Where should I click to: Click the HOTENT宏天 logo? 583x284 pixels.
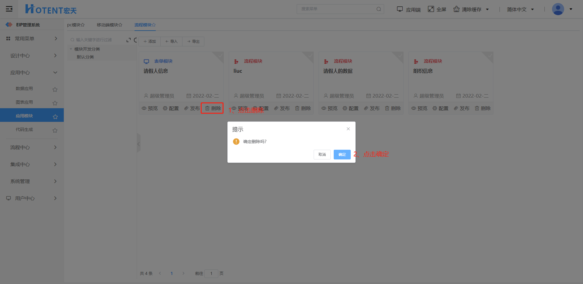point(51,9)
